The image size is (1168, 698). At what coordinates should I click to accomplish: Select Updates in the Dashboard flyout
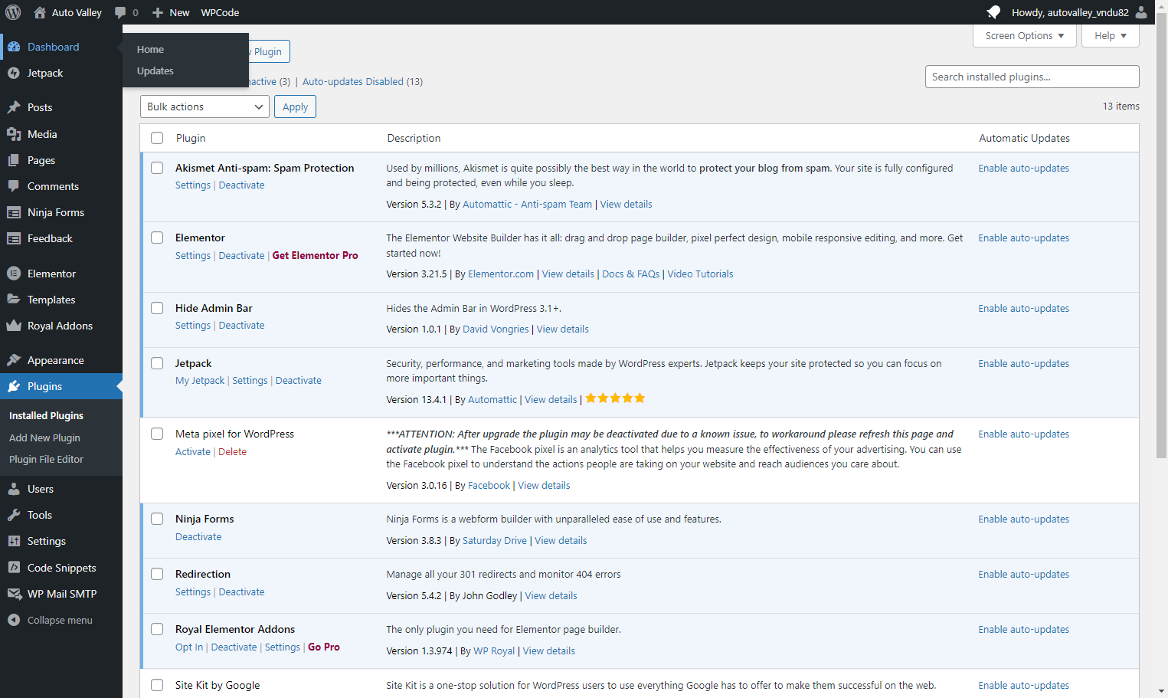pos(155,70)
